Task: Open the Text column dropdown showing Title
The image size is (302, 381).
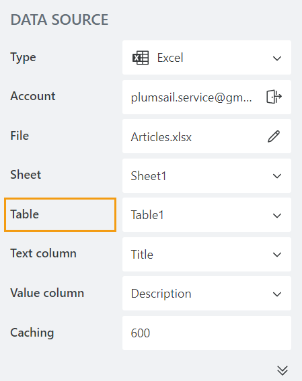Action: (206, 255)
